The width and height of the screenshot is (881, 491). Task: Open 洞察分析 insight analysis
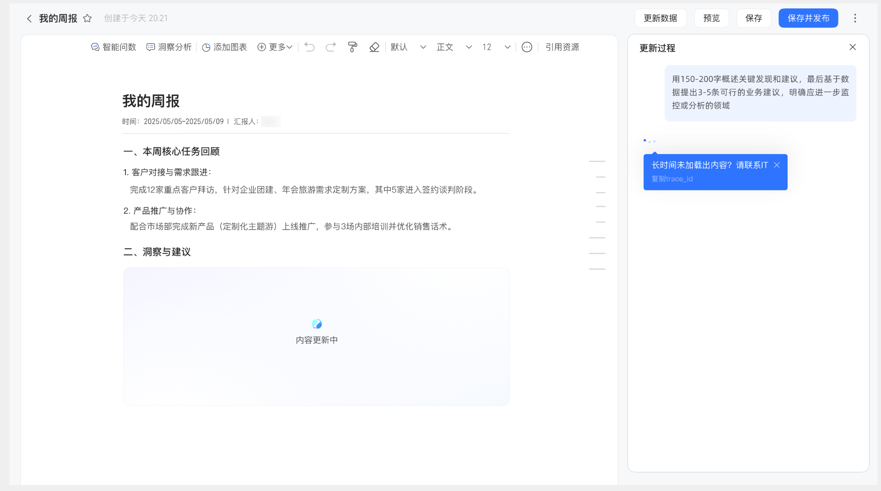coord(169,47)
